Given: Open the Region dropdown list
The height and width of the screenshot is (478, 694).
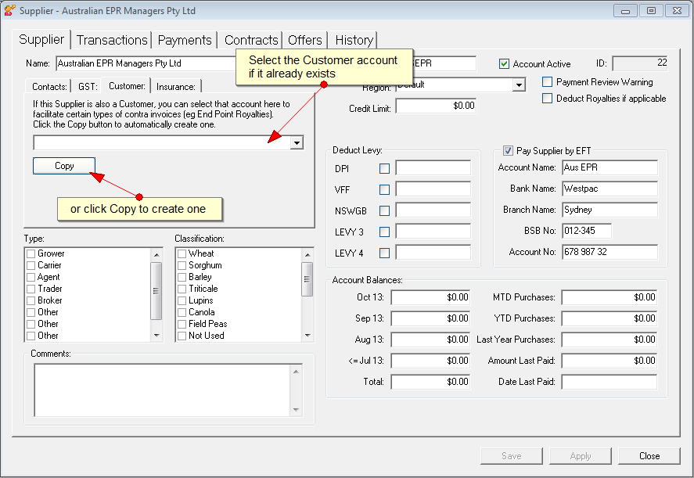Looking at the screenshot, I should point(519,84).
